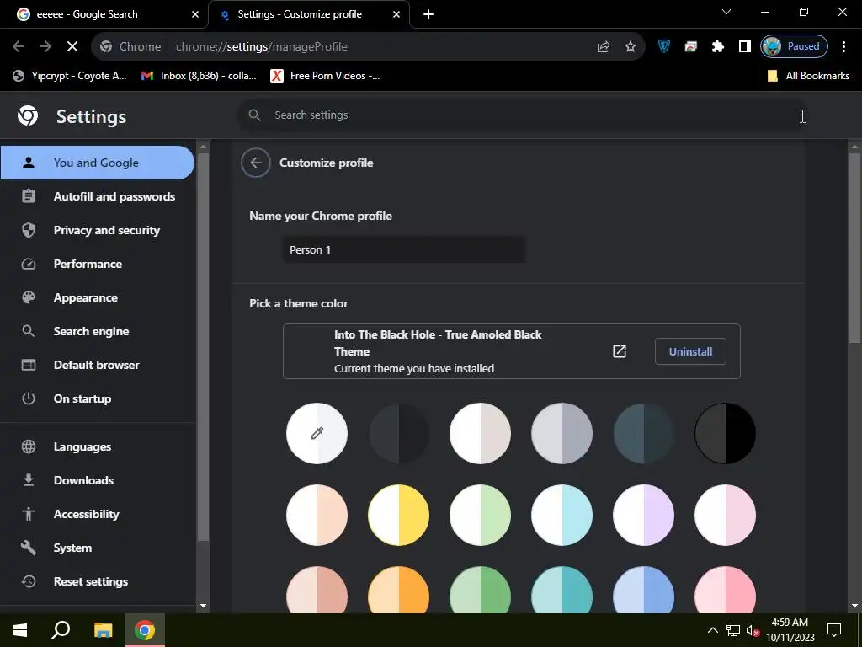Click the custom color eyedropper swatch
This screenshot has height=647, width=862.
(317, 434)
